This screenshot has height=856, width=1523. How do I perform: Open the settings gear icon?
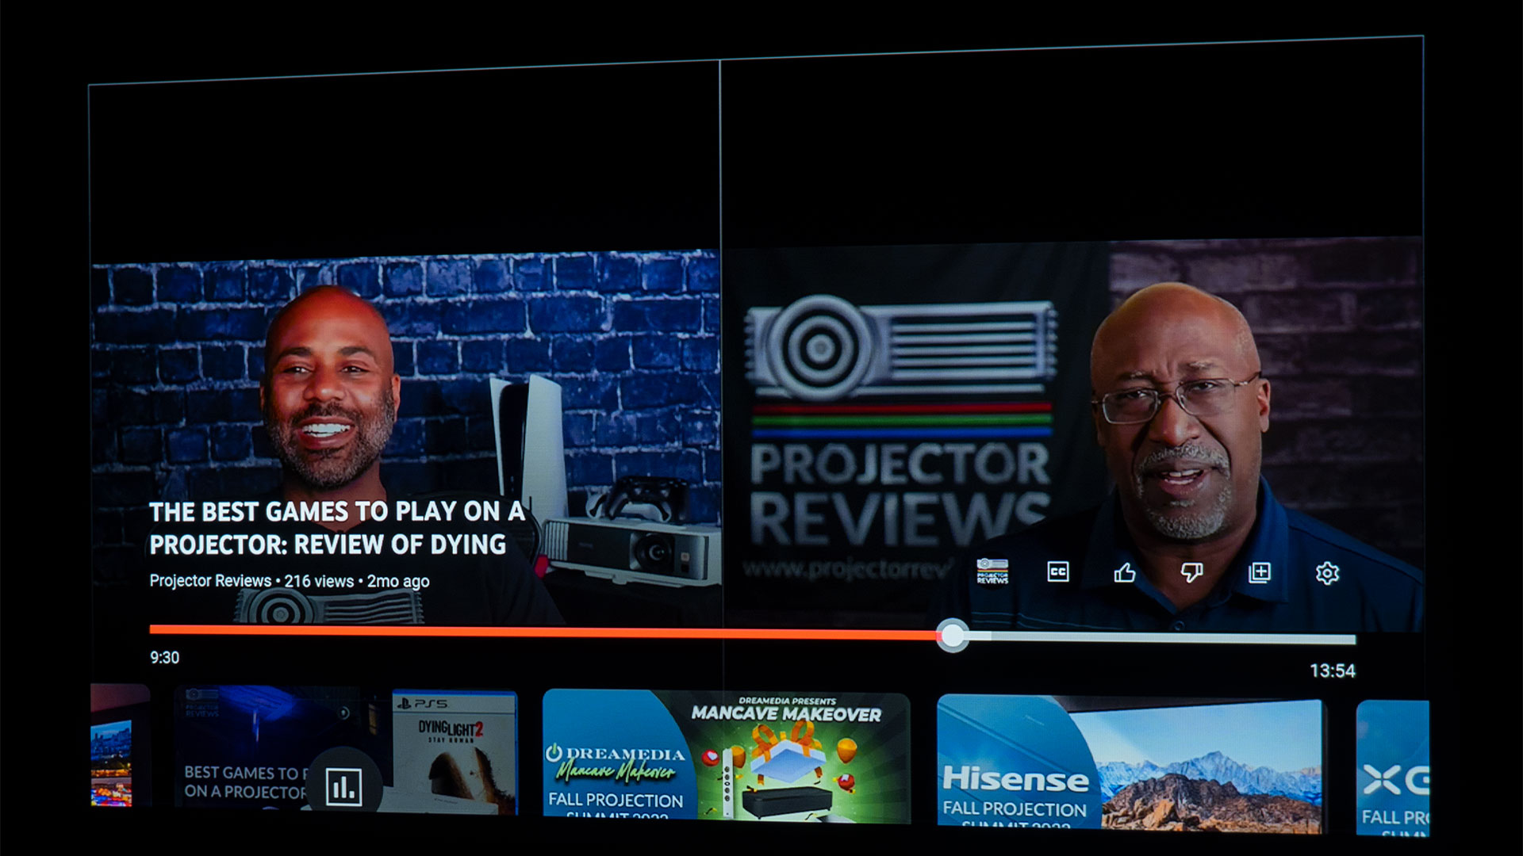point(1327,573)
